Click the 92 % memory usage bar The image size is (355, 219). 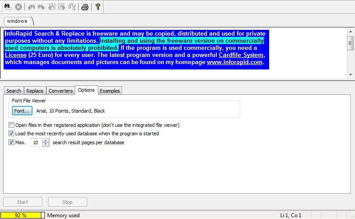click(22, 215)
